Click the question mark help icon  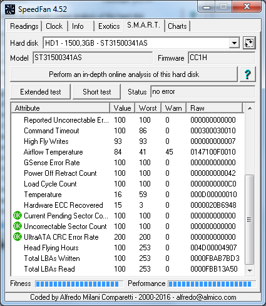point(248,74)
